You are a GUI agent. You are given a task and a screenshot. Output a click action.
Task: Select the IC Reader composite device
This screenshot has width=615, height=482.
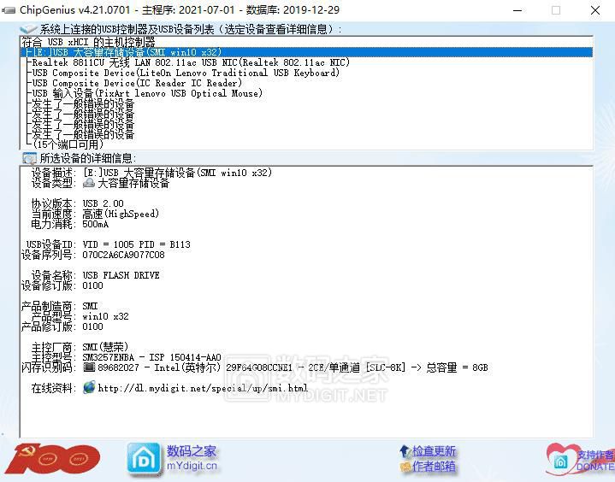tap(137, 83)
